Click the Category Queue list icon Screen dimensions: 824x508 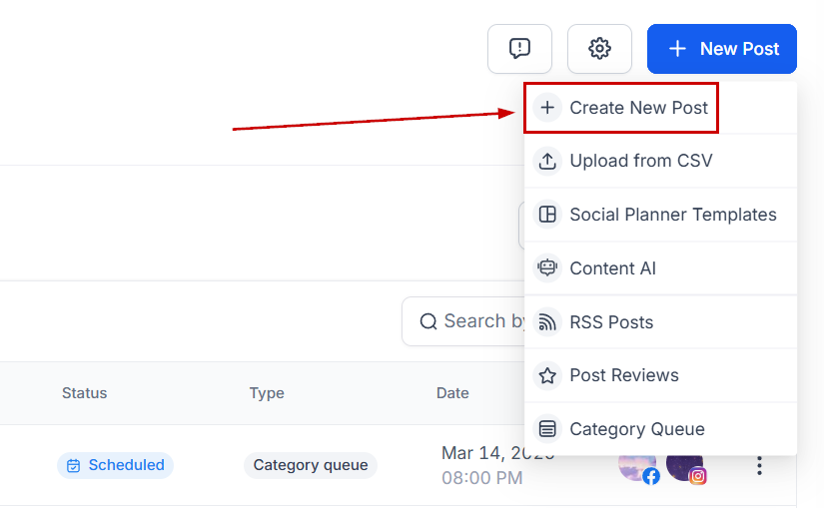(x=547, y=429)
